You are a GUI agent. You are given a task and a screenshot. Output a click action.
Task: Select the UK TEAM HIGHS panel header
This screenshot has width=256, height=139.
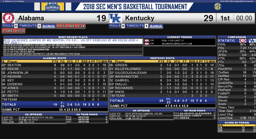tap(194, 110)
